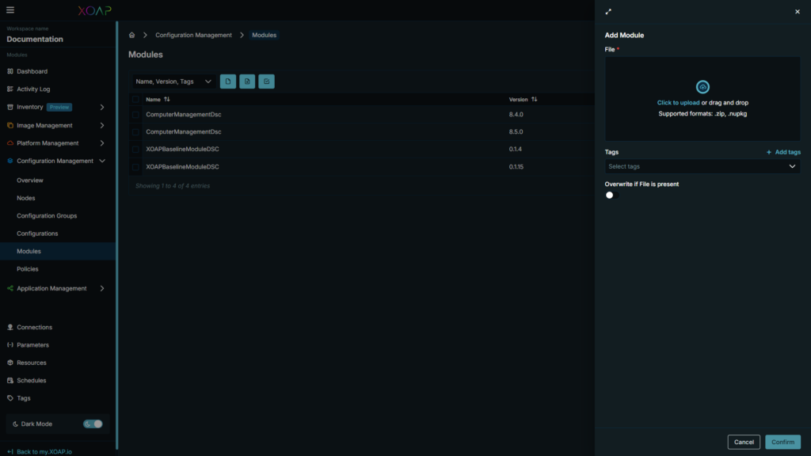Image resolution: width=811 pixels, height=456 pixels.
Task: Click the Connections sidebar icon
Action: point(10,327)
